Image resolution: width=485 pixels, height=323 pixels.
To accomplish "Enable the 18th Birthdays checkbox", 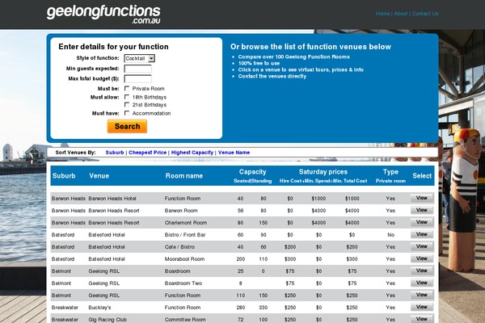I will [127, 97].
